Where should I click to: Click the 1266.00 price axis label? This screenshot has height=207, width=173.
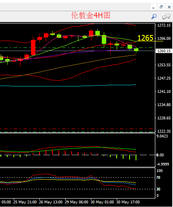point(164,39)
